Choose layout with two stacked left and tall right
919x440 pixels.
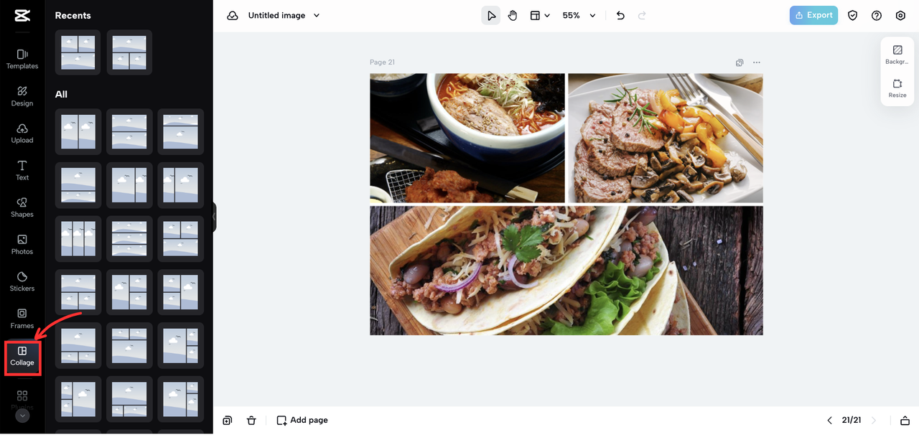181,292
